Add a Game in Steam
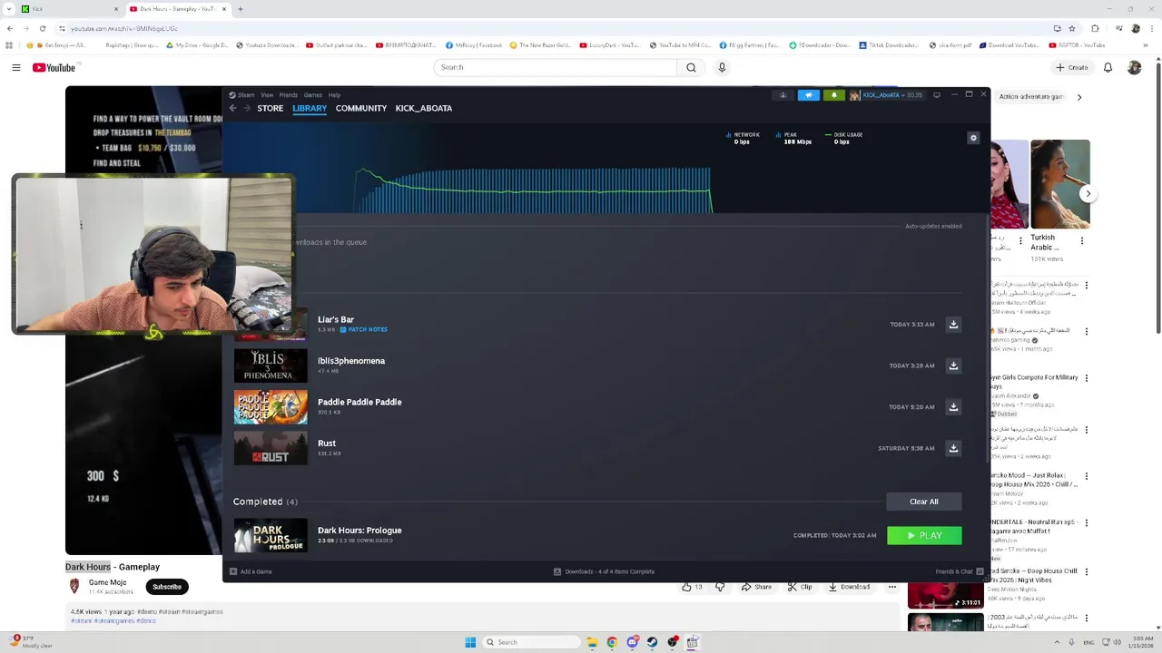 click(x=251, y=571)
